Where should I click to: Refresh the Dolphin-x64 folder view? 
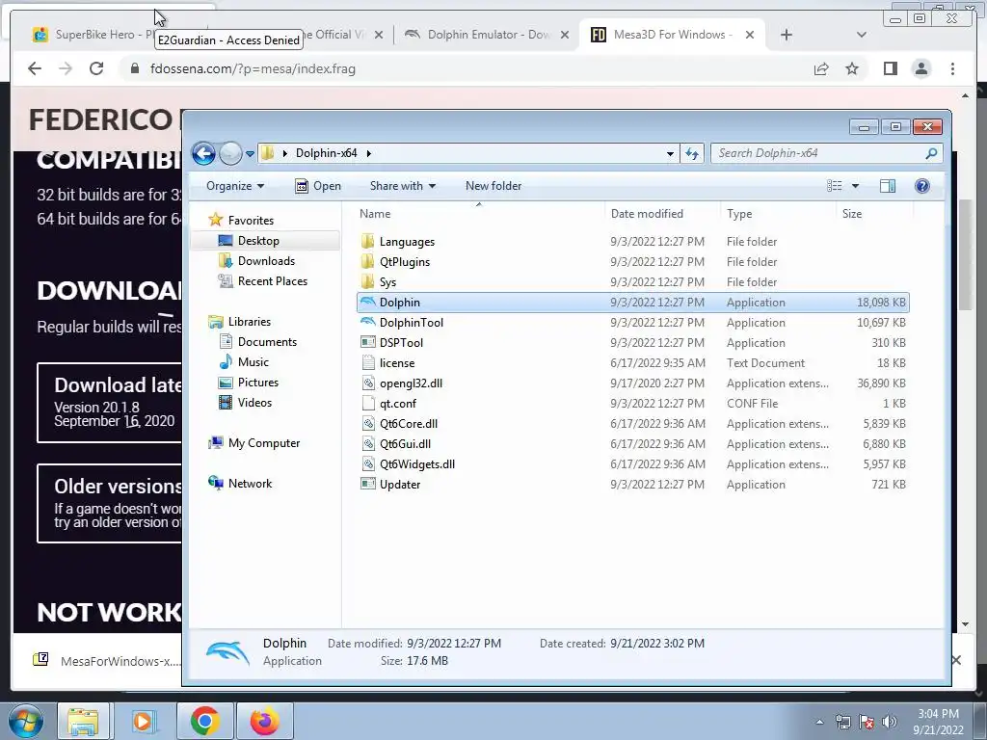pos(692,153)
